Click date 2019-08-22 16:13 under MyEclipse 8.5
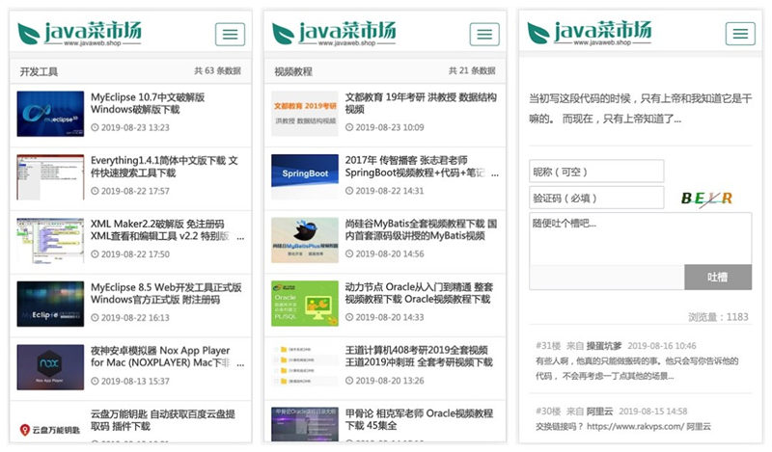The height and width of the screenshot is (452, 772). (135, 318)
